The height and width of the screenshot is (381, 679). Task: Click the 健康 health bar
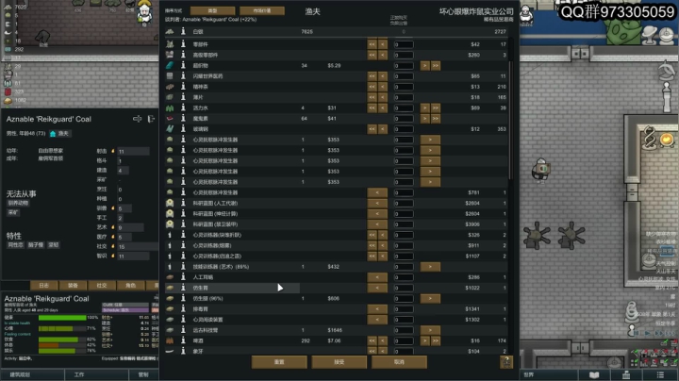62,318
